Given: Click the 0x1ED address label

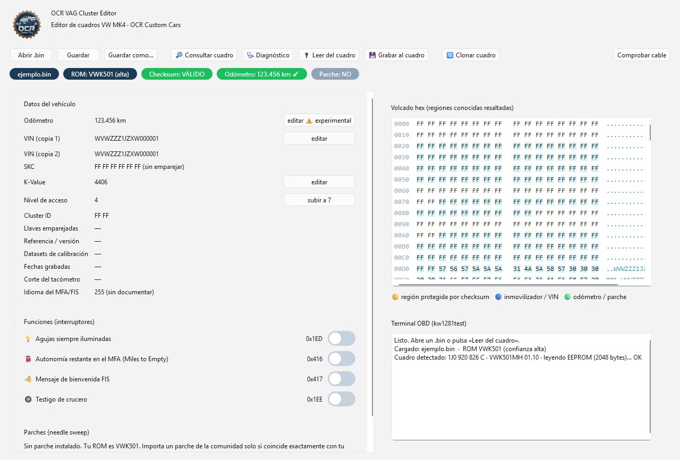Looking at the screenshot, I should (x=314, y=339).
